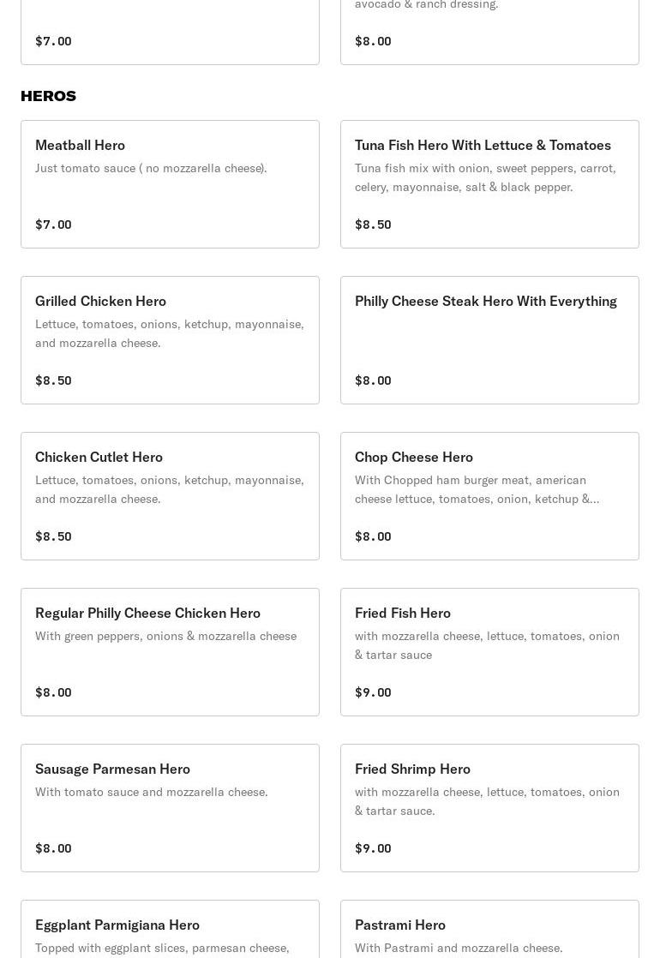Screen dimensions: 660x958
Task: Click the Regular Philly Cheese Chicken $8.00 price
Action: pyautogui.click(x=53, y=692)
